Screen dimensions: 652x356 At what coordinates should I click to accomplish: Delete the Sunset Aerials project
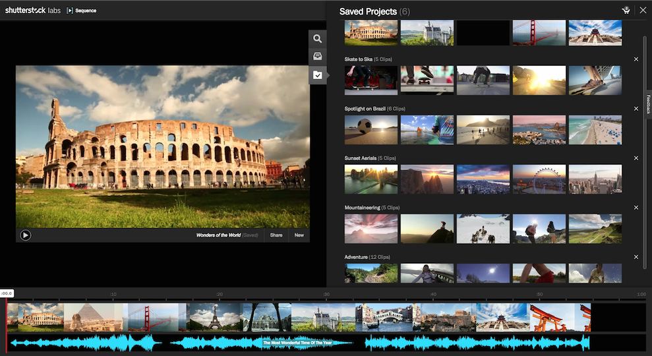pos(636,158)
